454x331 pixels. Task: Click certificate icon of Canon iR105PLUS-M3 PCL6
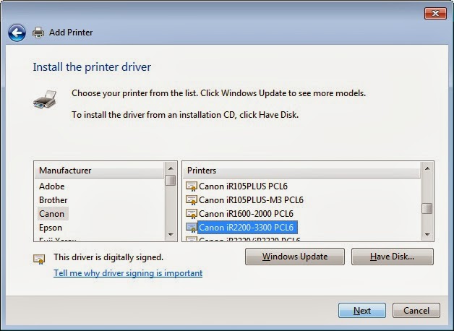pyautogui.click(x=192, y=200)
